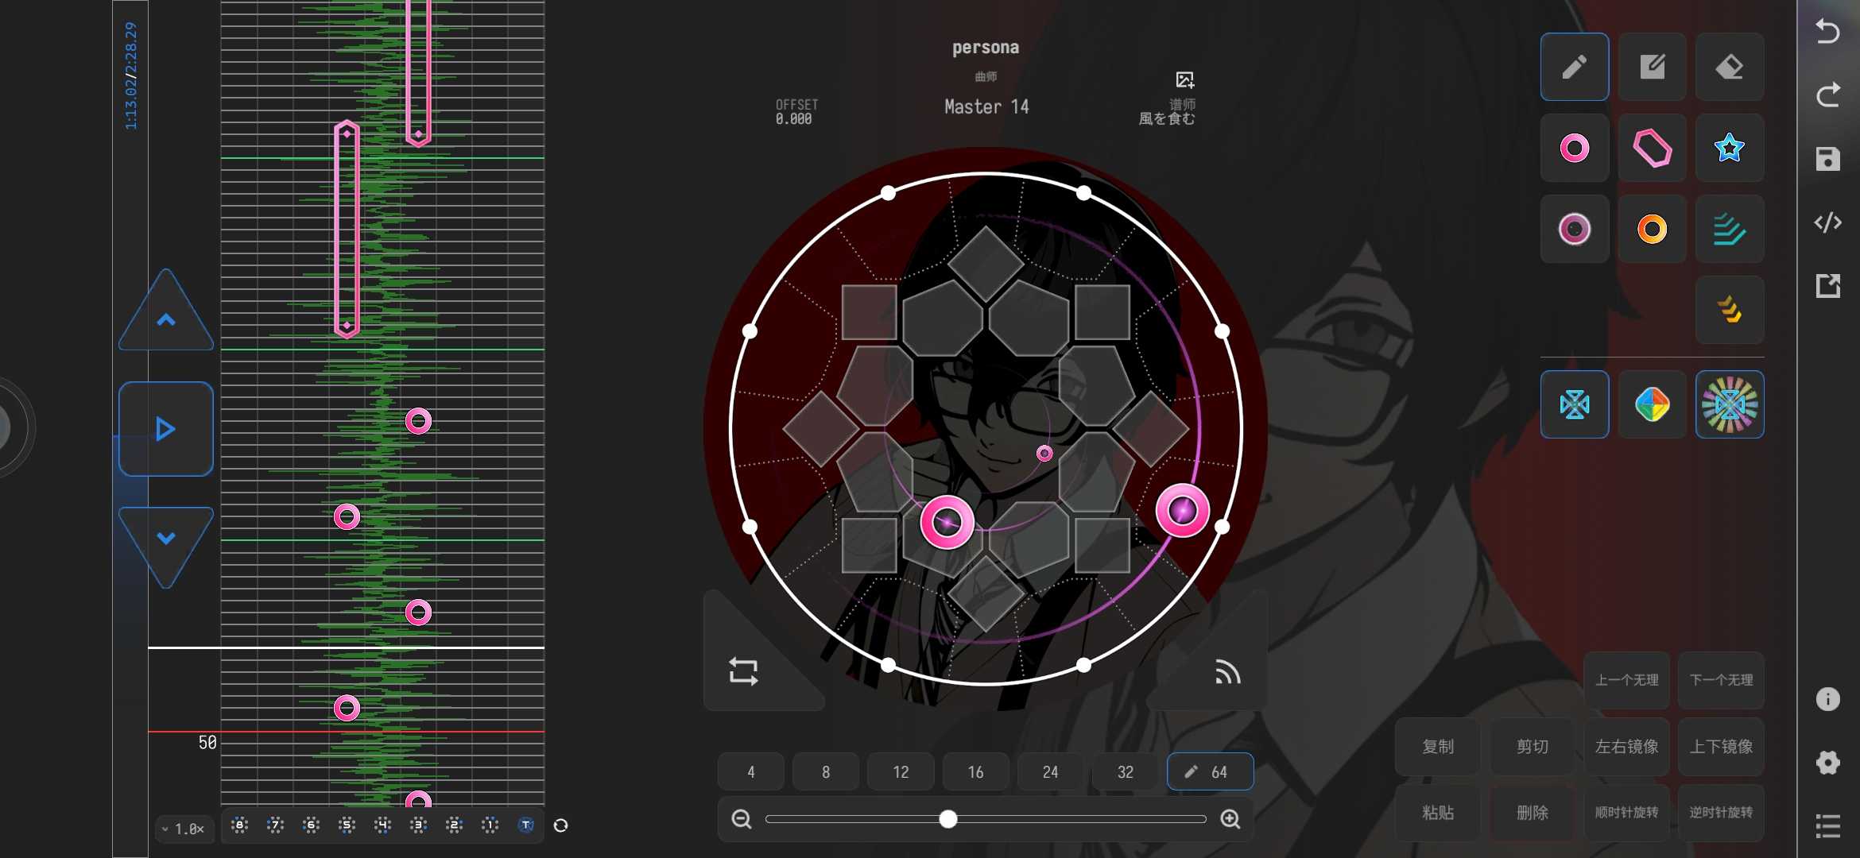This screenshot has height=858, width=1860.
Task: Open the 1.0× playback speed dropdown
Action: 184,829
